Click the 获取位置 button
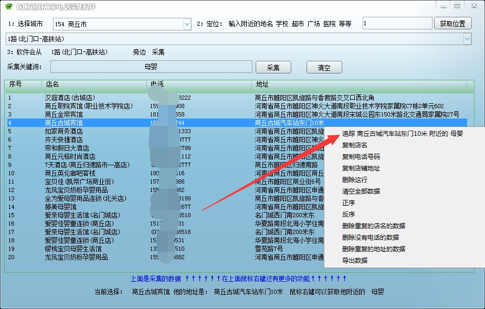Viewport: 485px width, 309px height. tap(452, 24)
